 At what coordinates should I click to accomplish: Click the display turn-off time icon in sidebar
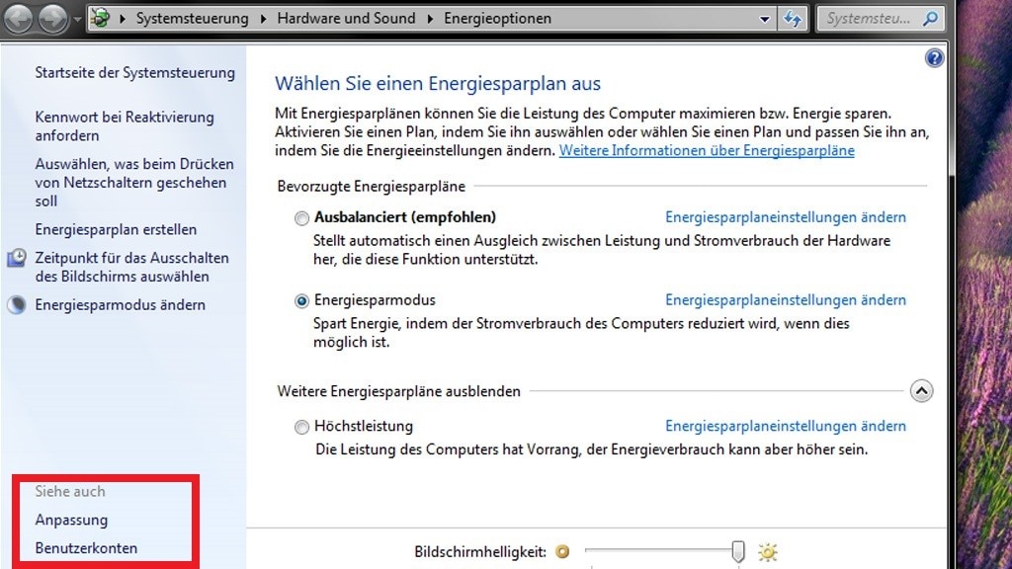tap(17, 259)
